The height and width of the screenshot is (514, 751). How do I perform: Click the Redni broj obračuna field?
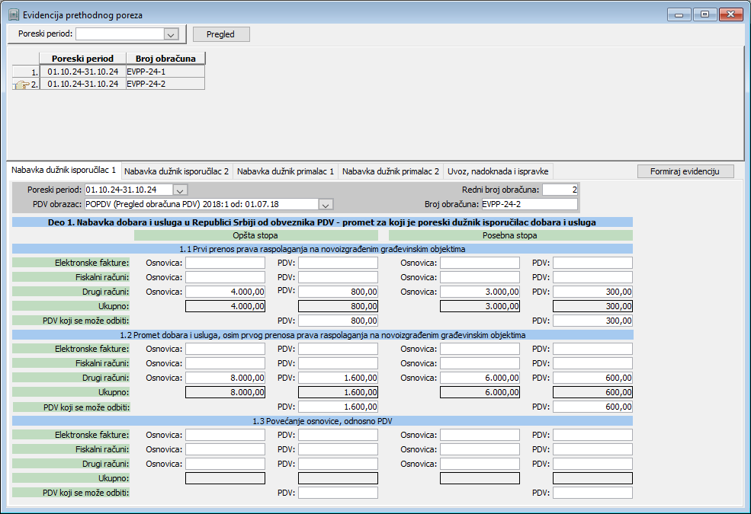[560, 190]
